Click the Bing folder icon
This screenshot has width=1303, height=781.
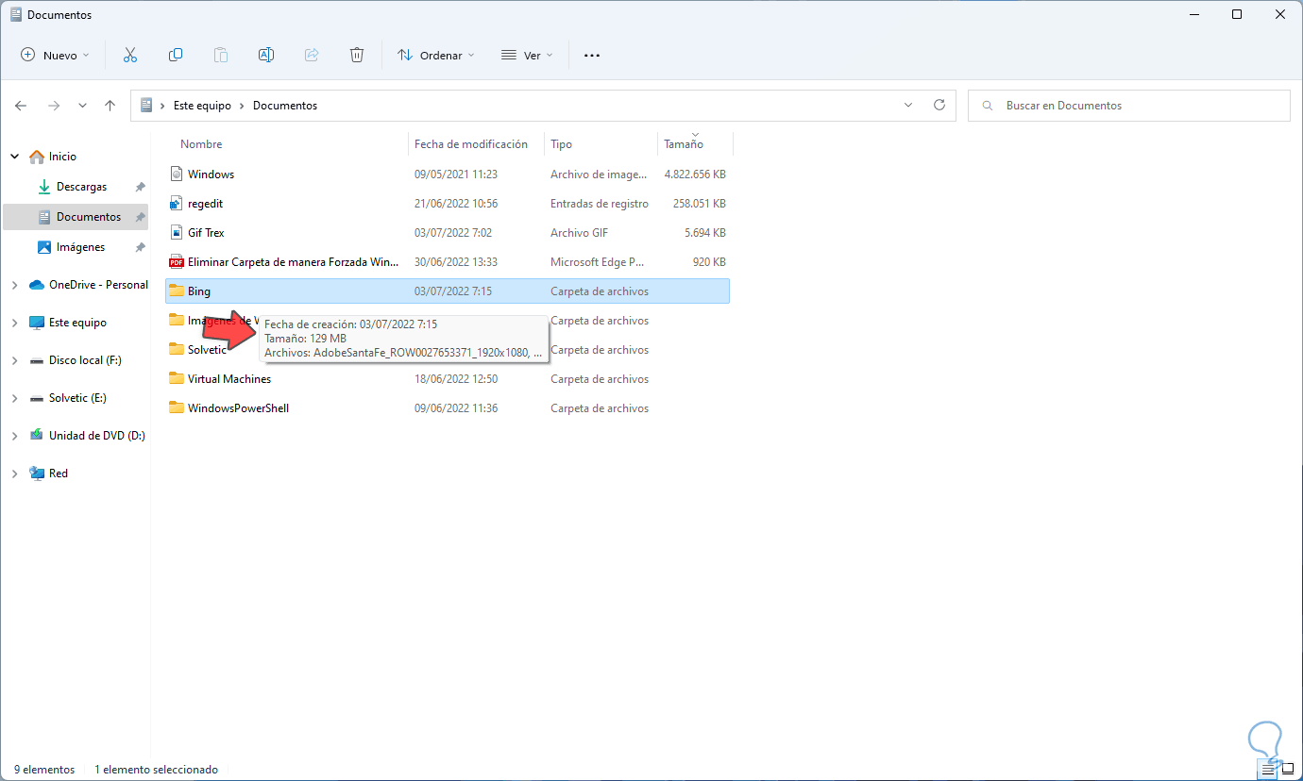176,291
